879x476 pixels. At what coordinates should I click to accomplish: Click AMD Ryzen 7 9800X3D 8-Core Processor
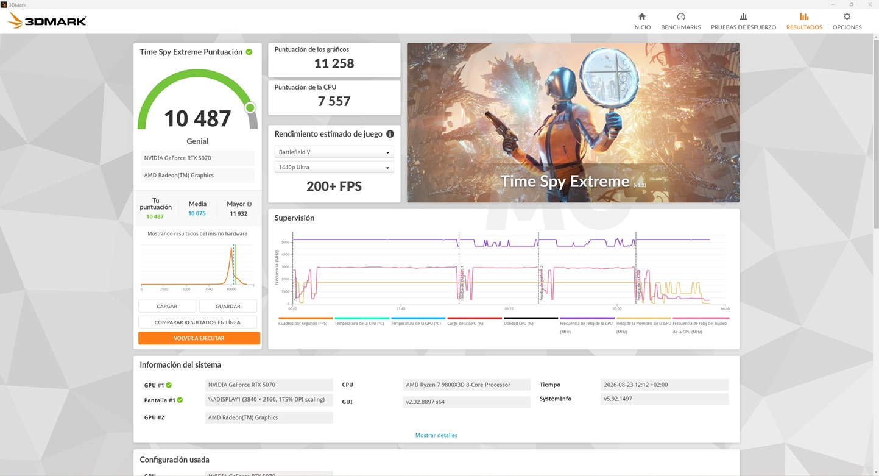coord(467,385)
